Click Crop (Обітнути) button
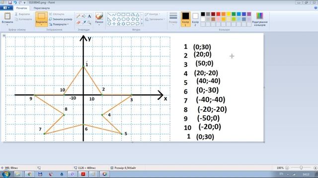 (57, 14)
